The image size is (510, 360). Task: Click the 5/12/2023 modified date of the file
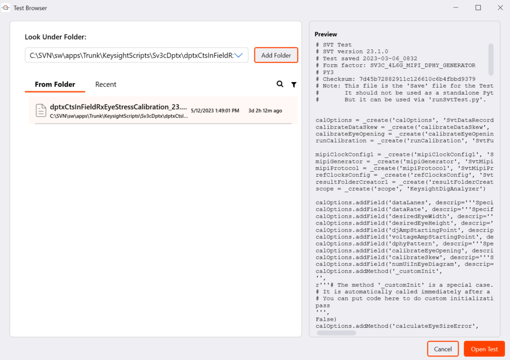(x=215, y=111)
